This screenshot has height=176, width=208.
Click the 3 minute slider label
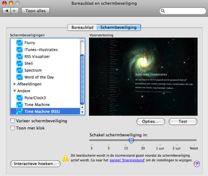pyautogui.click(x=92, y=148)
